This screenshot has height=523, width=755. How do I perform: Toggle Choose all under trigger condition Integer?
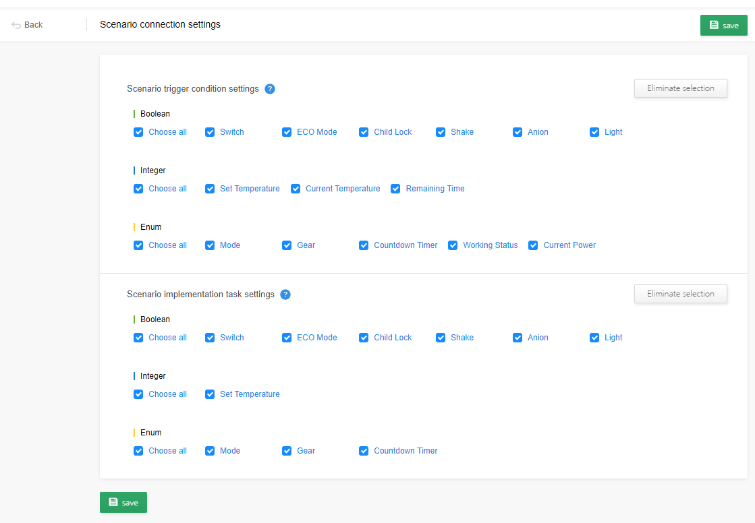pos(138,189)
